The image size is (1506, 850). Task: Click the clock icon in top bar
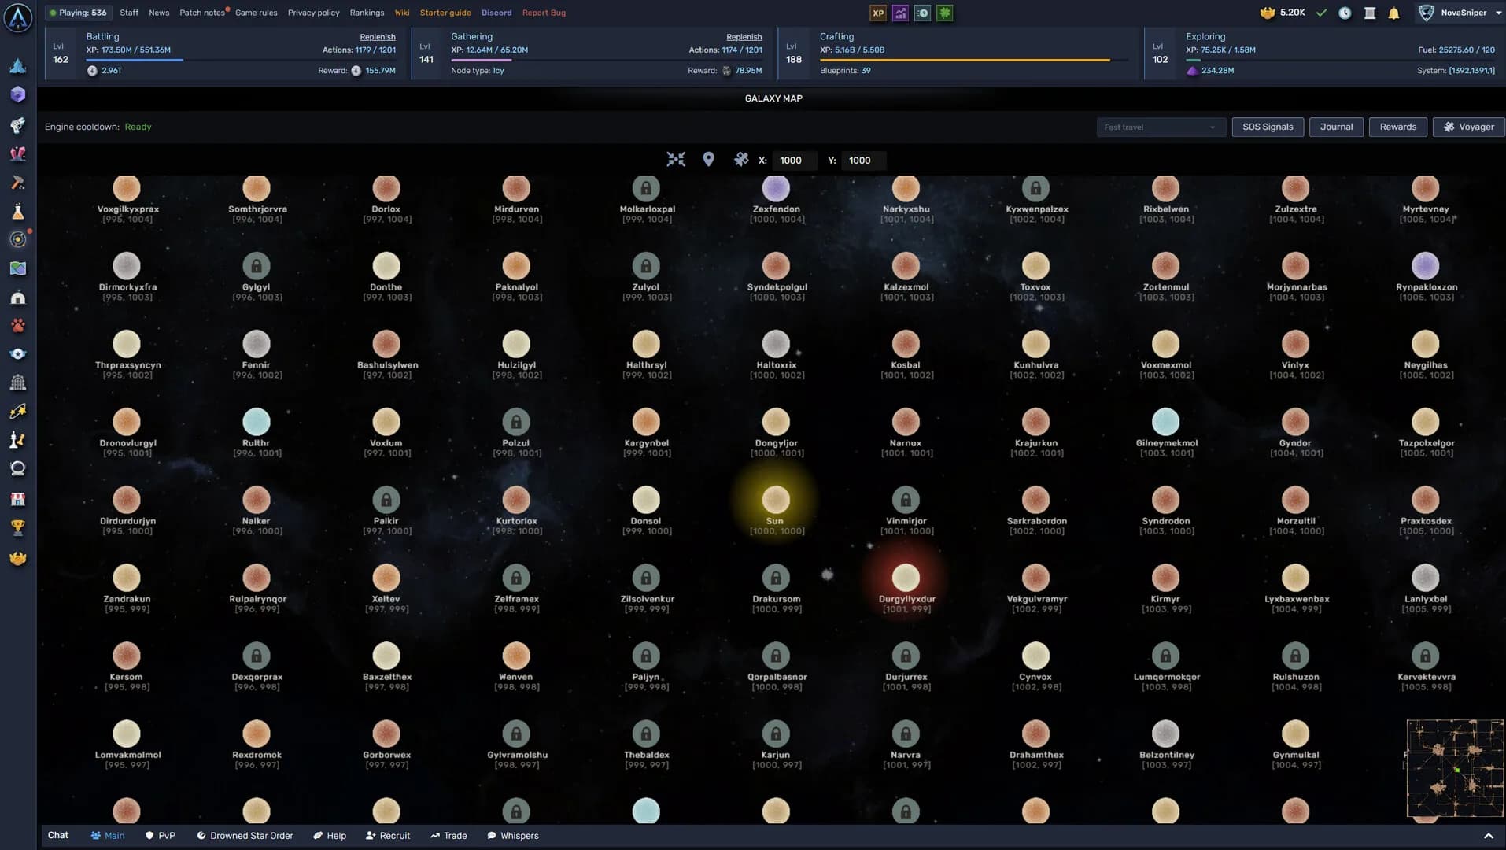(x=1345, y=13)
